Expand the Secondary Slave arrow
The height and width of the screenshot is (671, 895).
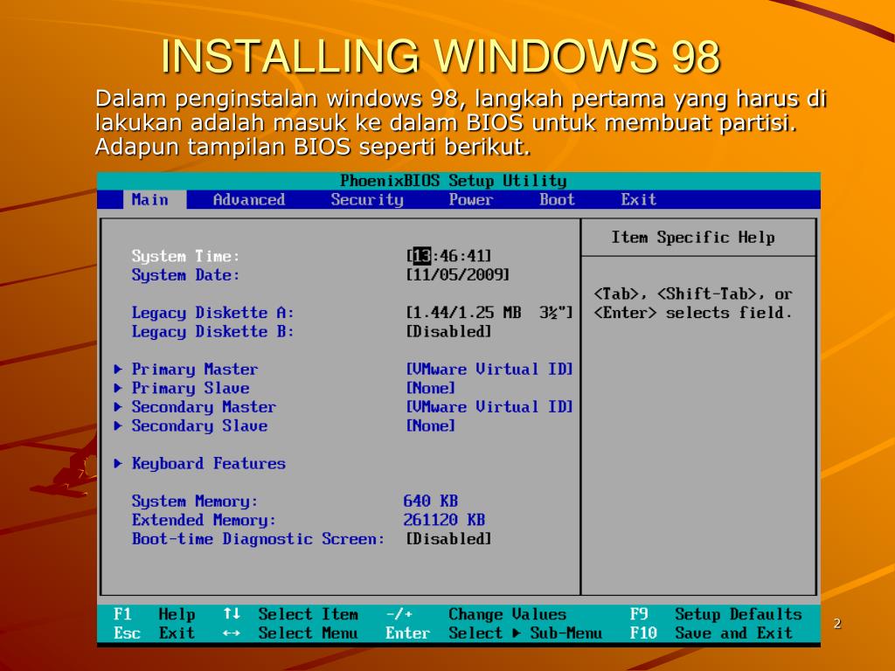tap(118, 425)
